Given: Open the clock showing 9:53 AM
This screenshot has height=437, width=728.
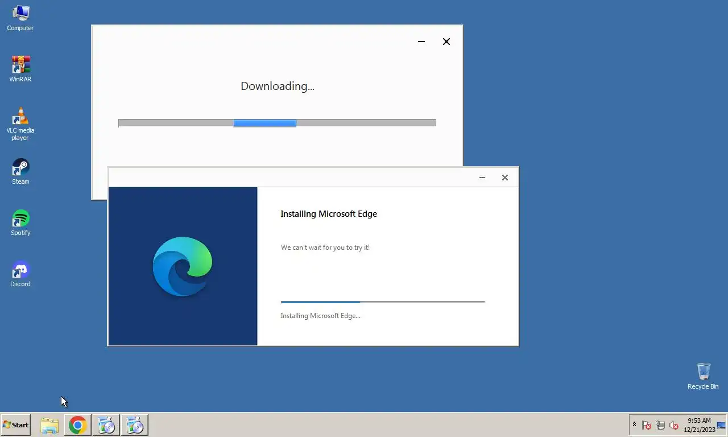Looking at the screenshot, I should coord(699,425).
